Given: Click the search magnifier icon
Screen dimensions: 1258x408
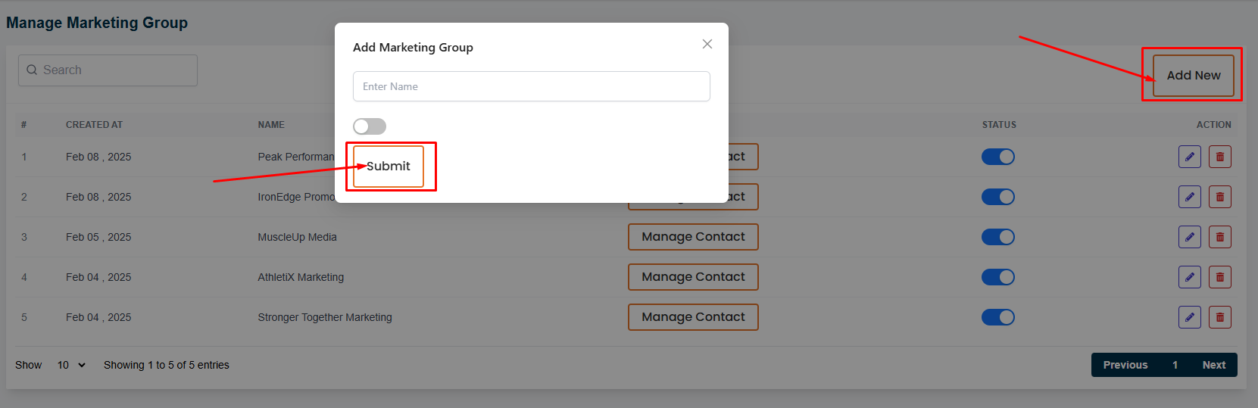Looking at the screenshot, I should click(32, 70).
